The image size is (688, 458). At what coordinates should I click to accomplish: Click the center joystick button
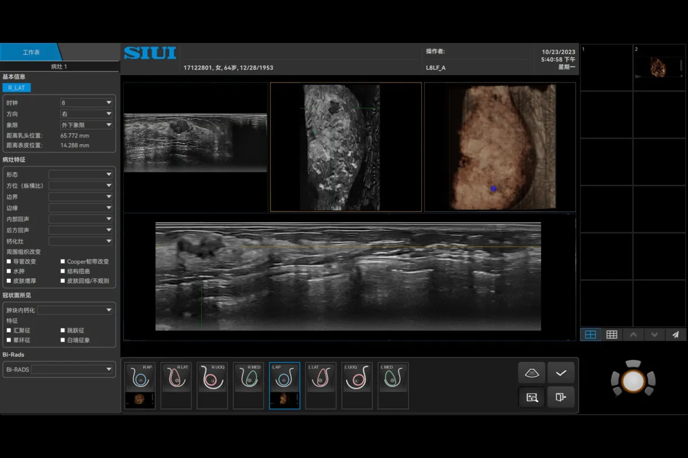pyautogui.click(x=633, y=381)
